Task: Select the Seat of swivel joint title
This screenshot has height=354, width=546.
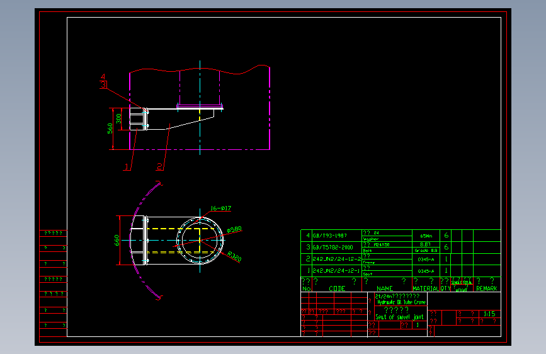Action: coord(399,317)
